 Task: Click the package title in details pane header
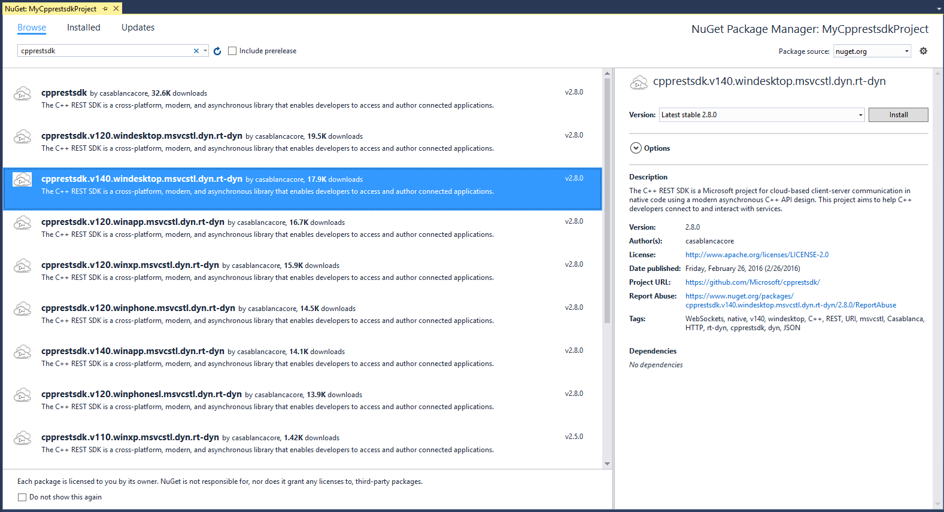click(769, 81)
